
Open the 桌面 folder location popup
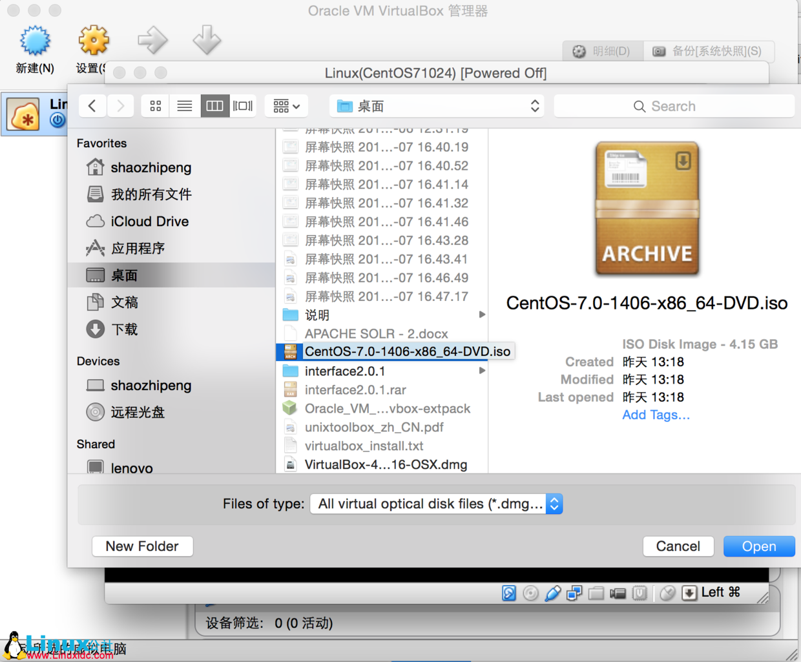click(x=437, y=106)
